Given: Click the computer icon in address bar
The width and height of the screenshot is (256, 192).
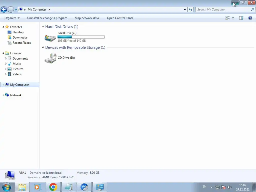Looking at the screenshot, I should tap(20, 9).
